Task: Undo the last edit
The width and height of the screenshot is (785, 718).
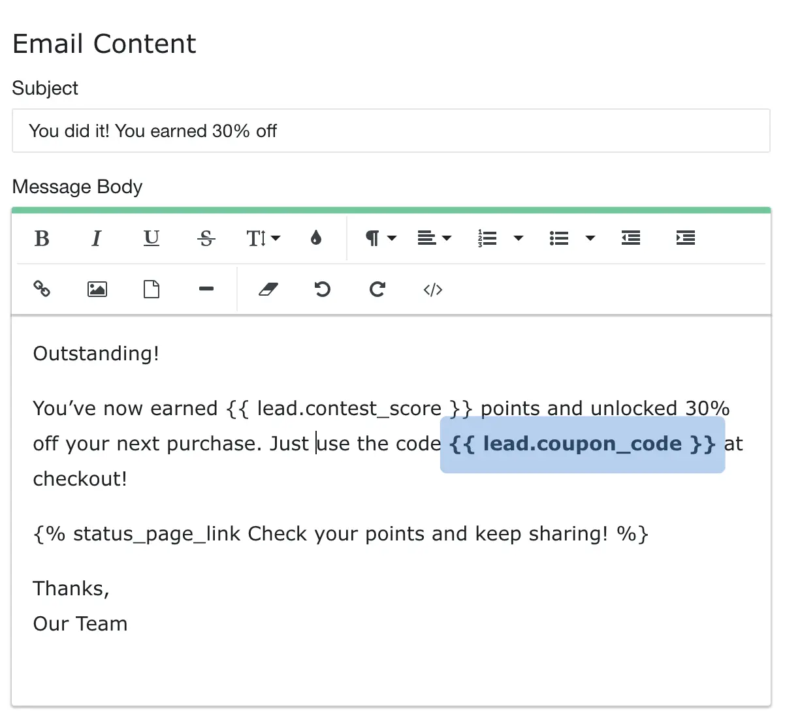Action: point(323,289)
